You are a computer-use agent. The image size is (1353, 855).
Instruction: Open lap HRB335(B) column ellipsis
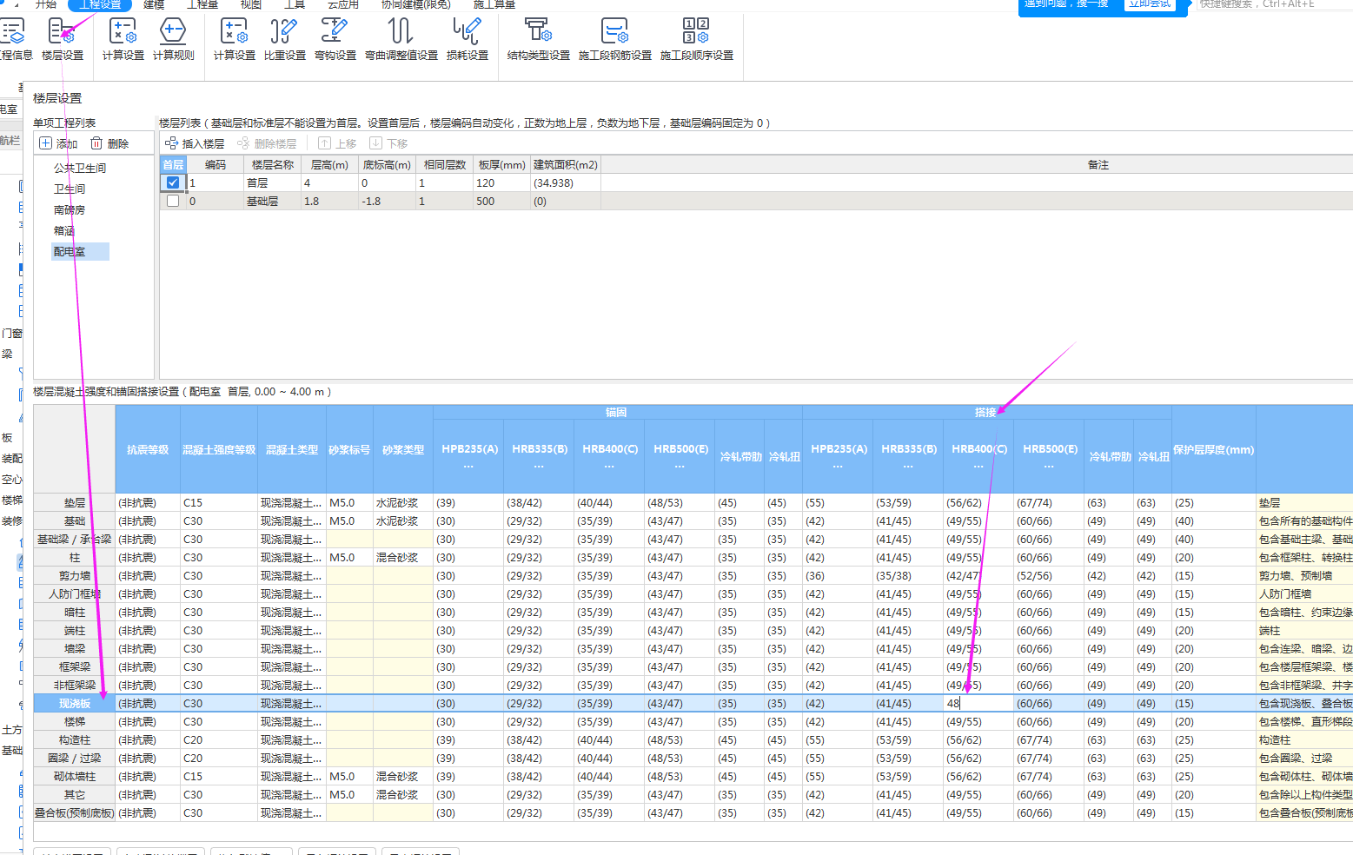[909, 467]
